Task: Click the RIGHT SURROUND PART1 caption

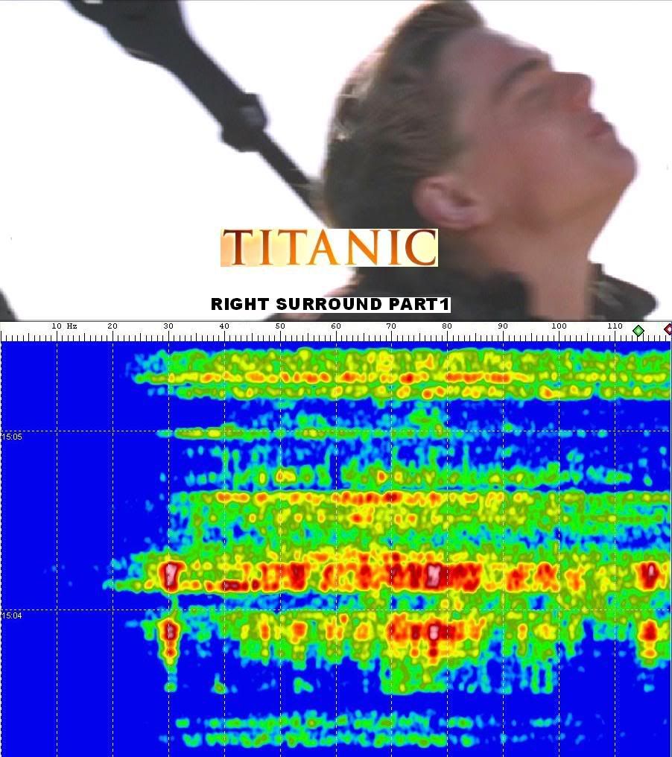Action: pyautogui.click(x=330, y=305)
